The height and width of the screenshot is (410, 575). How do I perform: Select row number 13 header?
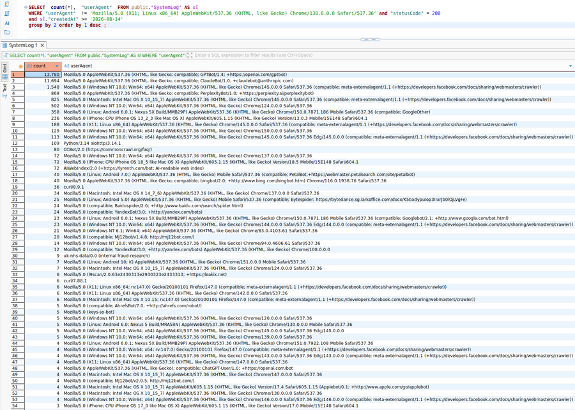18,149
